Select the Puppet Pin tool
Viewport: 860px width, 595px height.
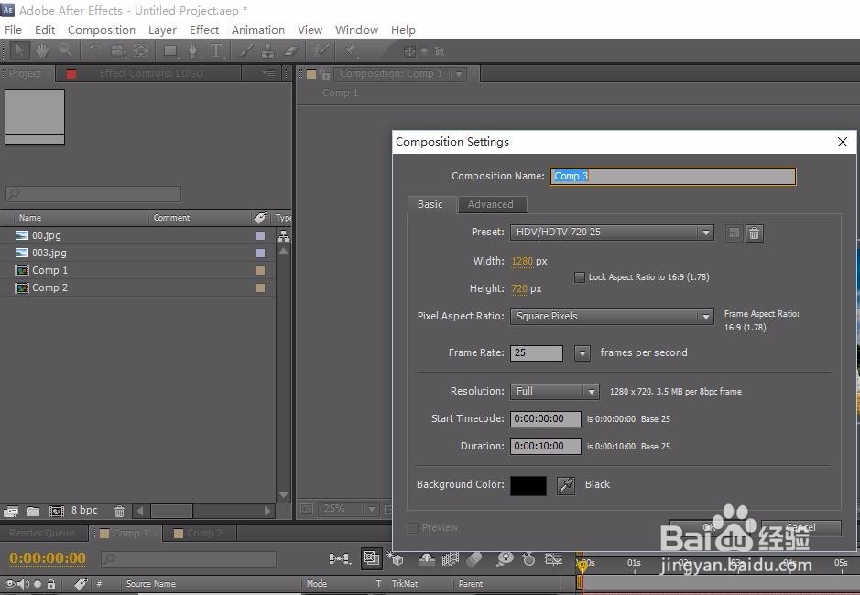tap(350, 51)
